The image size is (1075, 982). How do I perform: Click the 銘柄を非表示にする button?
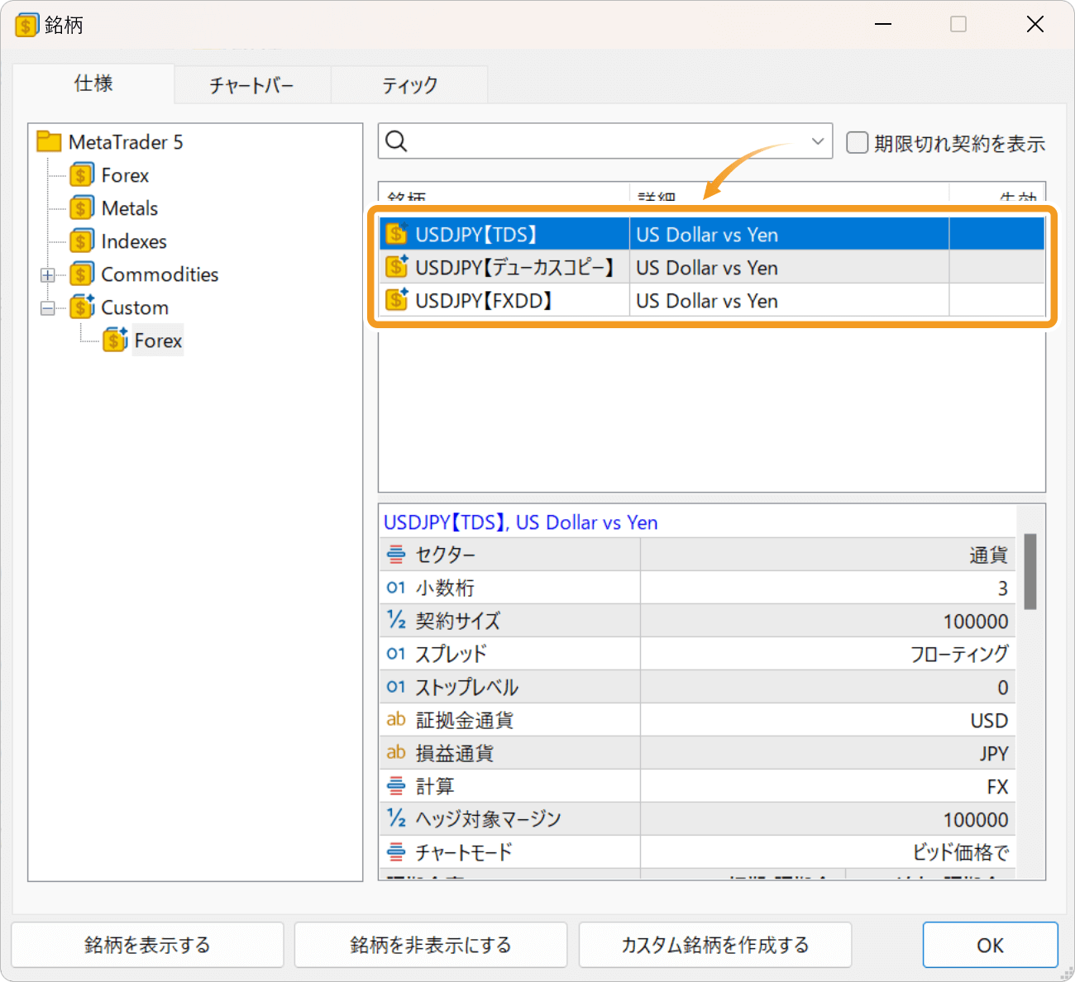coord(431,945)
